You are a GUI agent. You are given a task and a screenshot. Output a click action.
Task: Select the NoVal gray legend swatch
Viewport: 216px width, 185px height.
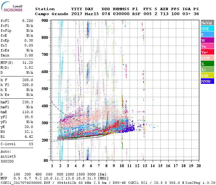point(207,23)
